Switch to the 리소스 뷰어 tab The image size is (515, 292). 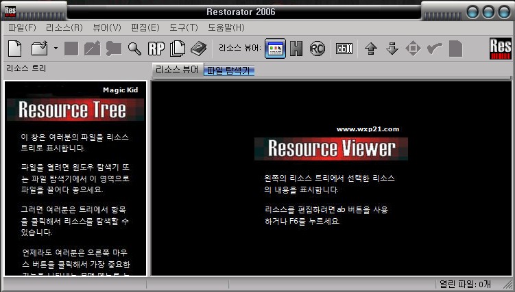click(x=178, y=70)
